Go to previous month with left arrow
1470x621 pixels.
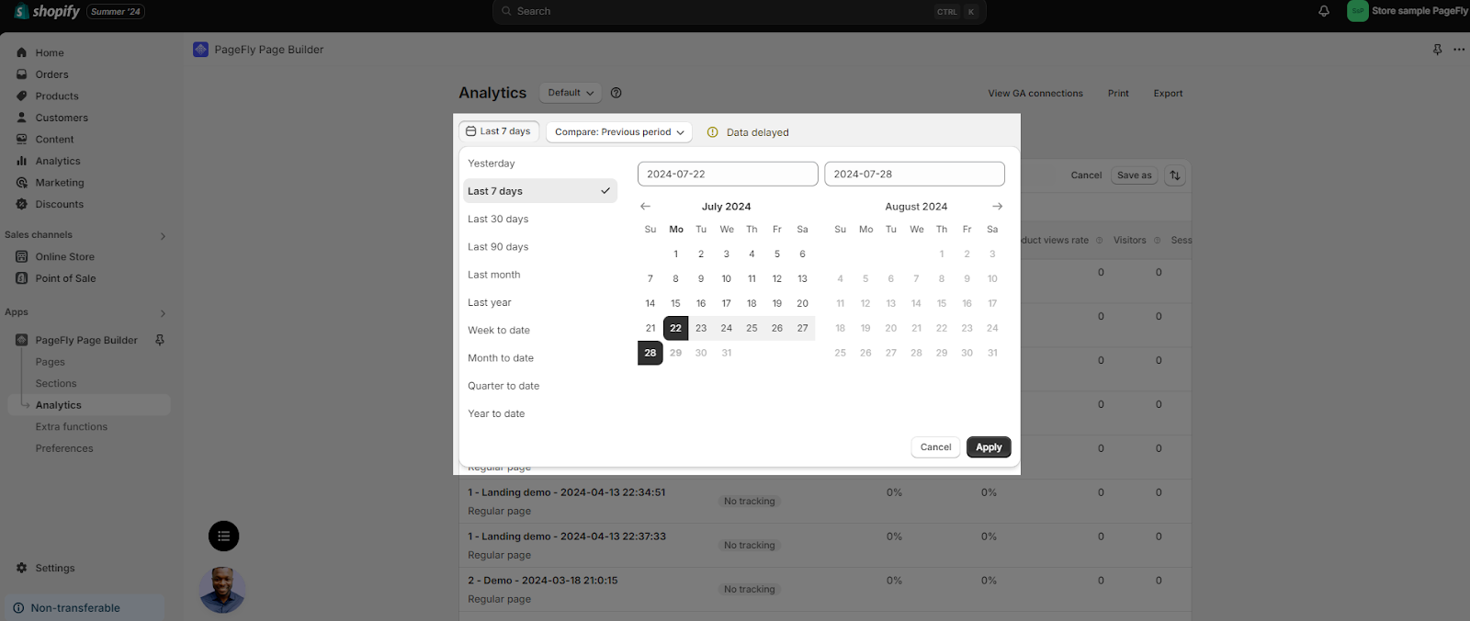pyautogui.click(x=645, y=207)
